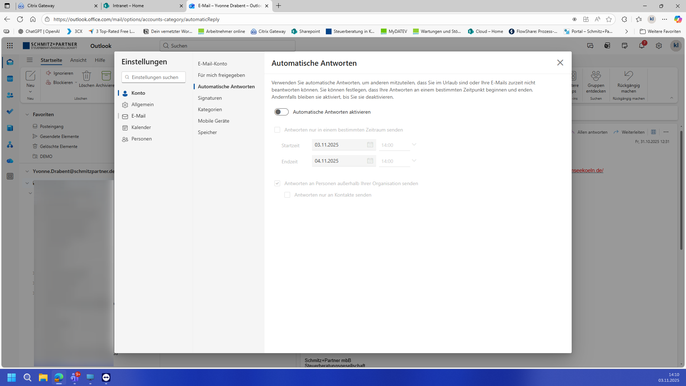
Task: Open the People icon in left sidebar
Action: pos(10,95)
